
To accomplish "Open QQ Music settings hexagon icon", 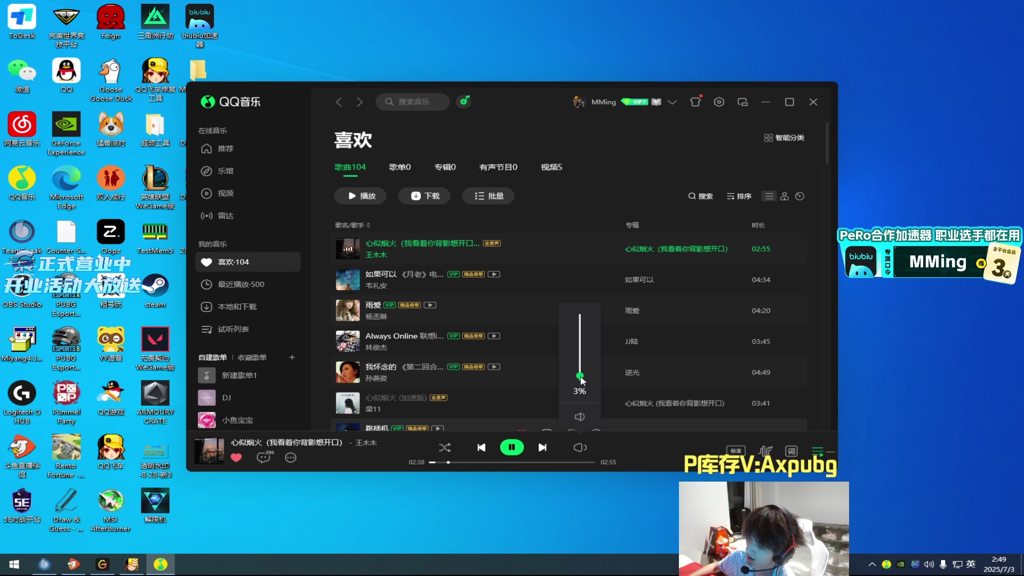I will pos(719,102).
